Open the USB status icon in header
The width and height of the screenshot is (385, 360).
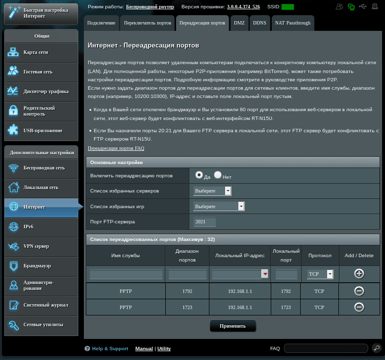(x=363, y=7)
